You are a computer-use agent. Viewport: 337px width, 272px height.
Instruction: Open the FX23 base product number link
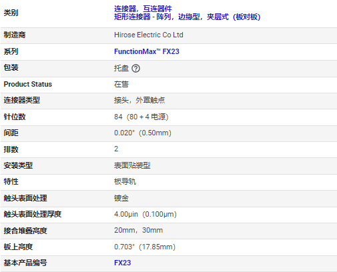coord(123,263)
